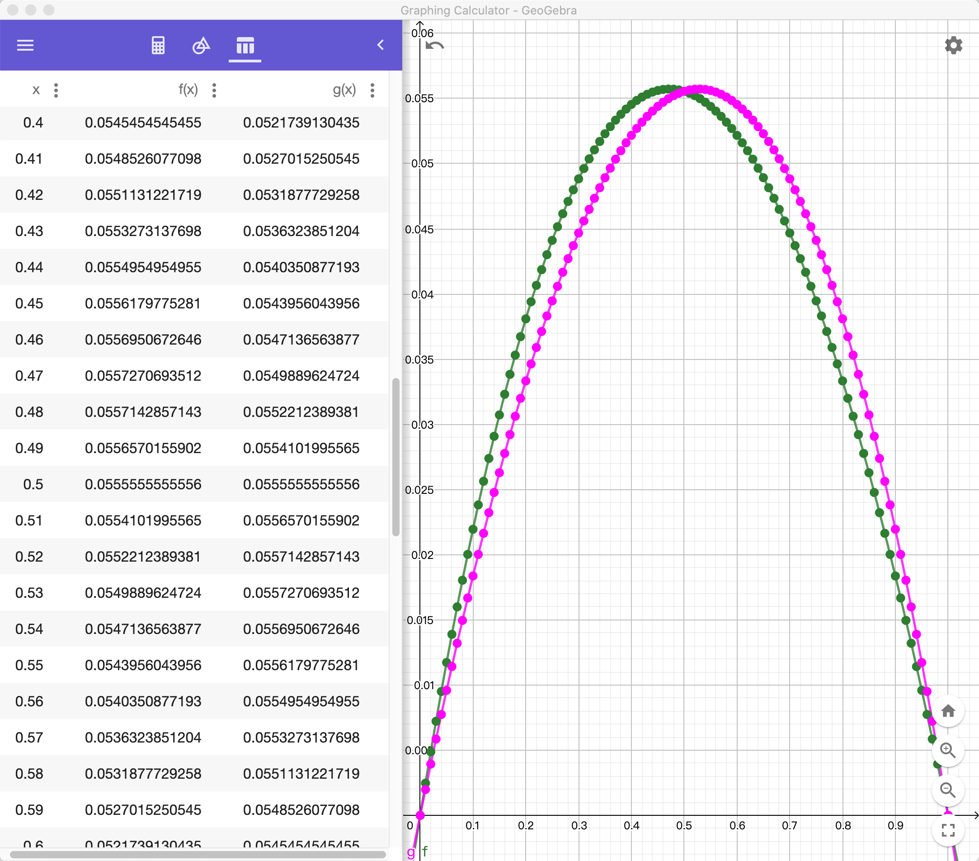Select f(x) cell 0.0553273137698 in row 0.43
Image resolution: width=979 pixels, height=861 pixels.
[143, 231]
